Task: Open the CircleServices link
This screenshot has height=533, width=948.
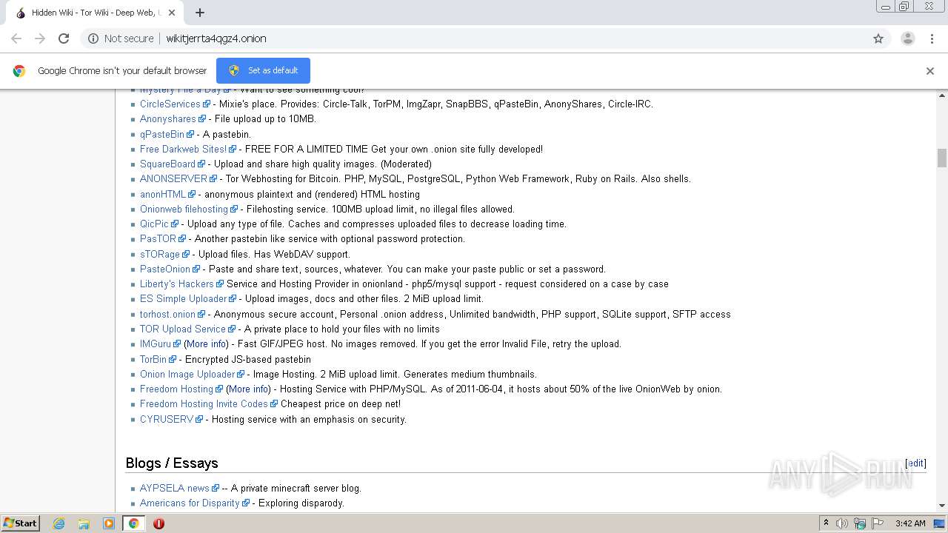Action: (x=170, y=104)
